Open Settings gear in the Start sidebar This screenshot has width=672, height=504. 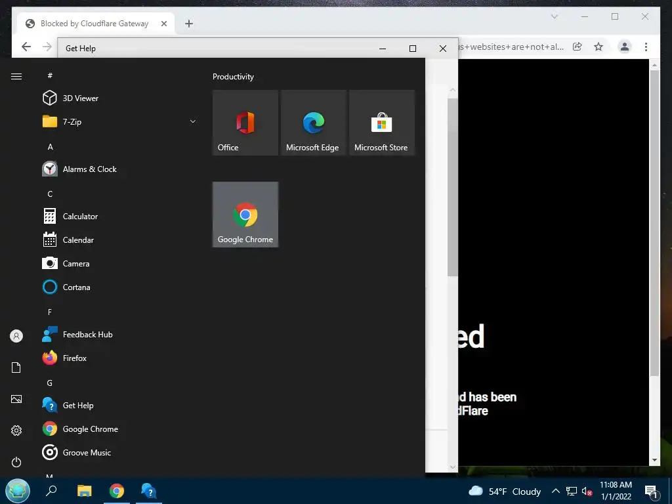coord(16,430)
